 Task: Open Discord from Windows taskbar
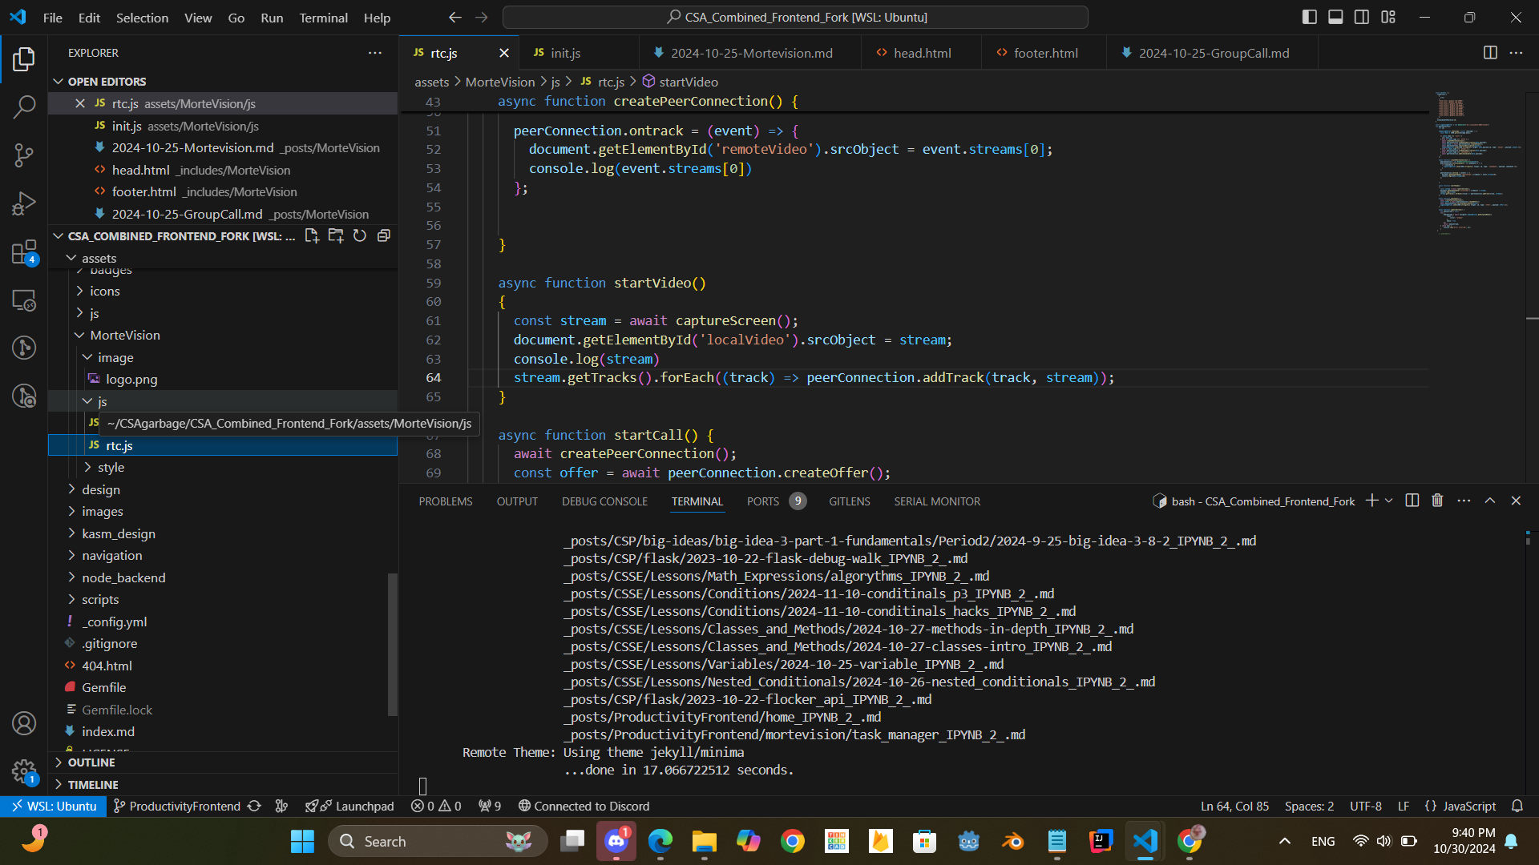(616, 841)
